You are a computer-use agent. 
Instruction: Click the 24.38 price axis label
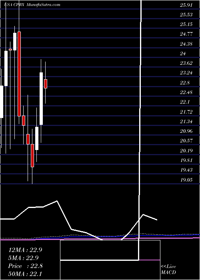coord(186,44)
